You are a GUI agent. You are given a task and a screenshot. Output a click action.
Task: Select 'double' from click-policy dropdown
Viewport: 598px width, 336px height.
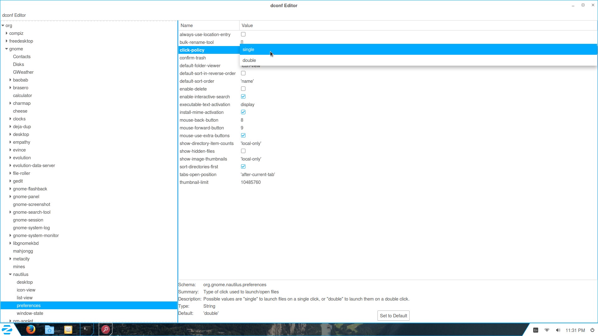pos(249,60)
